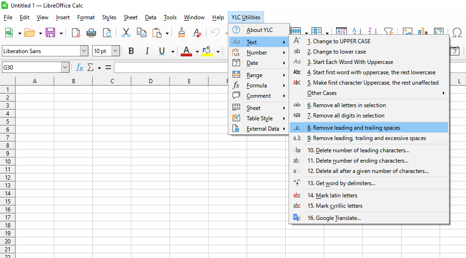Image resolution: width=466 pixels, height=258 pixels.
Task: Toggle Italic formatting
Action: coord(147,51)
